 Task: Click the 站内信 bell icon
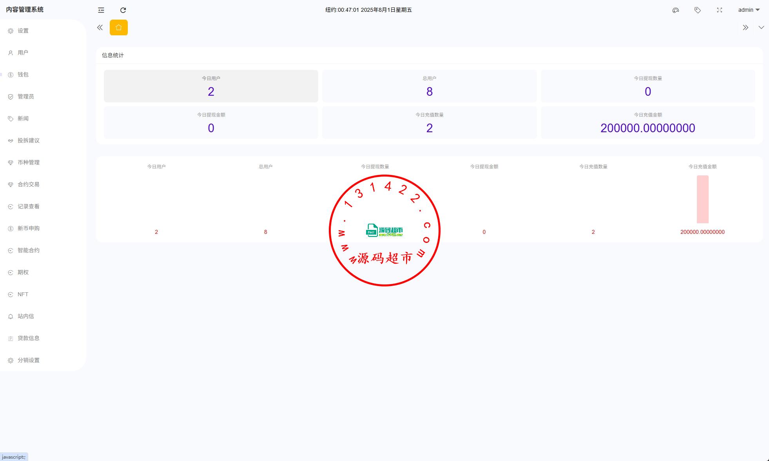11,316
